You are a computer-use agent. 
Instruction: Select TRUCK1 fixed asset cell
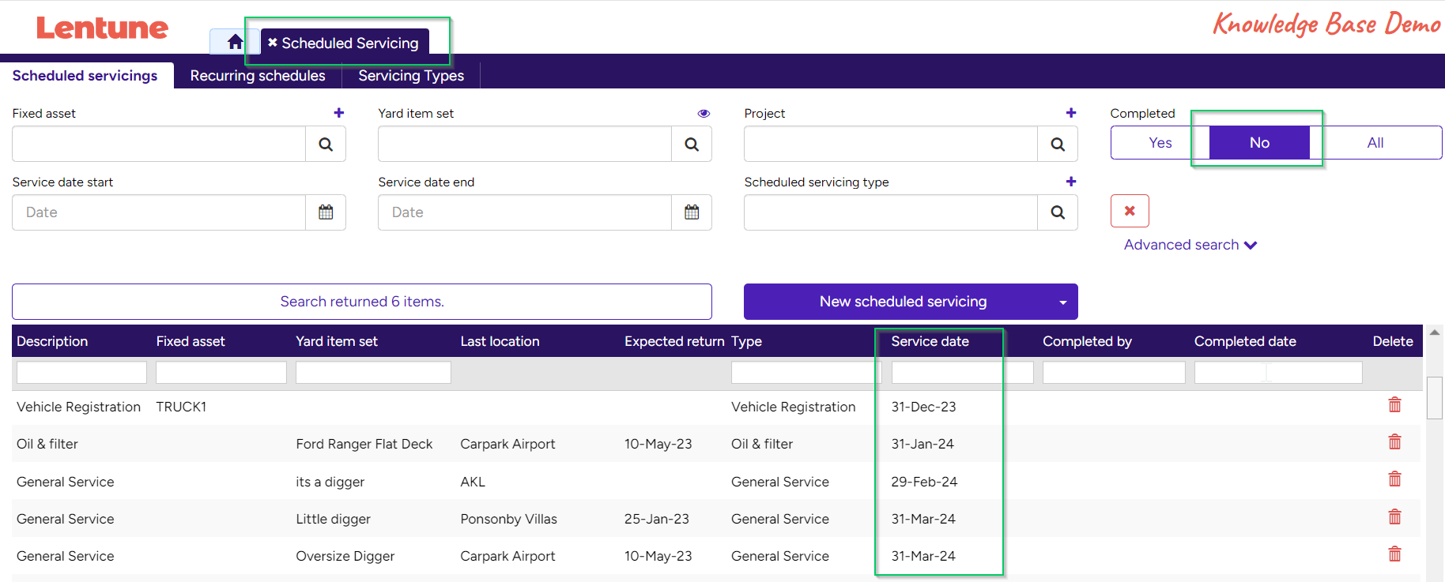click(181, 407)
